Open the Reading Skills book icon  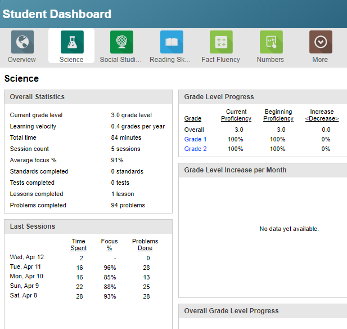171,42
